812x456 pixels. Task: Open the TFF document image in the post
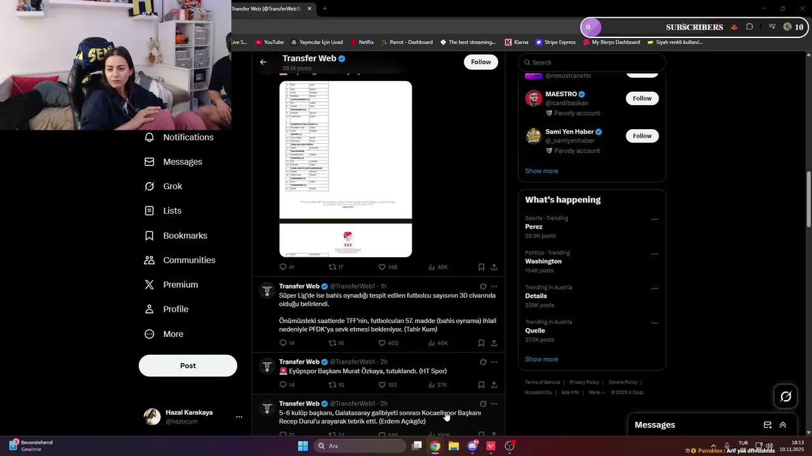pos(346,168)
